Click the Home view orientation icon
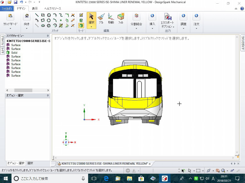The image size is (245, 183). tap(27, 16)
